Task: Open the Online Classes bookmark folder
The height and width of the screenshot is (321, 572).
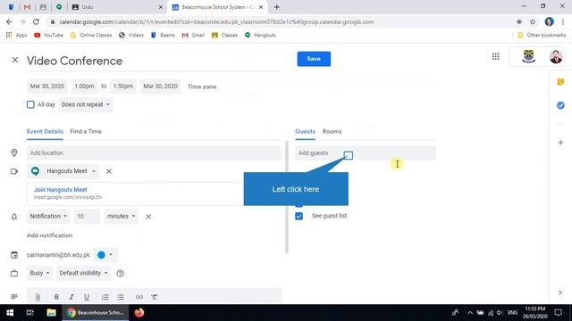Action: click(91, 35)
